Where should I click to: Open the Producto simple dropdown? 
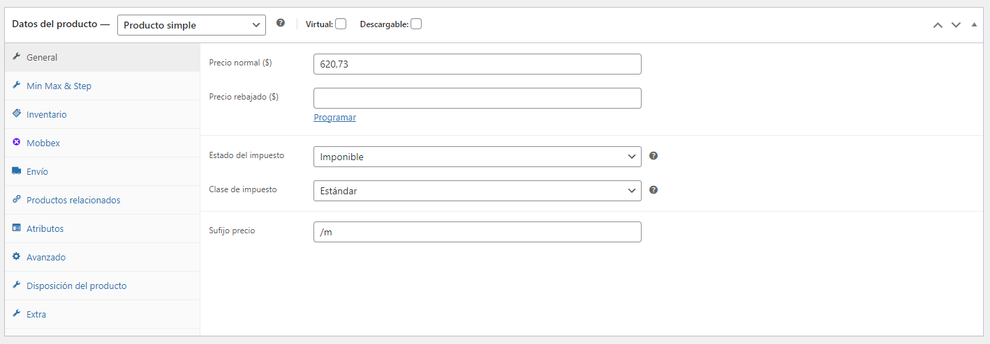pyautogui.click(x=192, y=25)
